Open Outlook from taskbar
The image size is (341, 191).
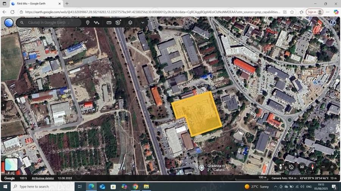pos(102,186)
